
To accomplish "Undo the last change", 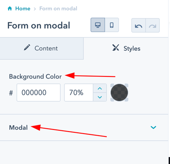I will point(138,25).
